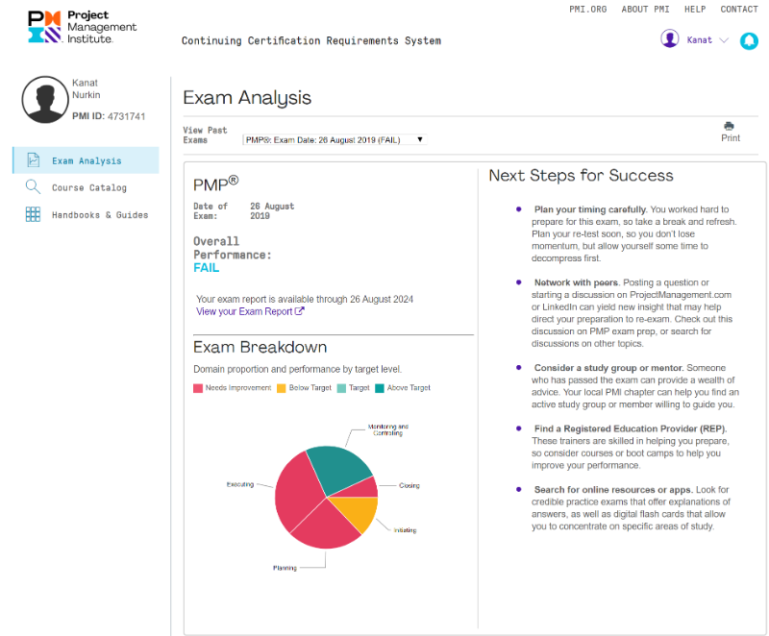769x636 pixels.
Task: Click the printer icon
Action: (730, 126)
